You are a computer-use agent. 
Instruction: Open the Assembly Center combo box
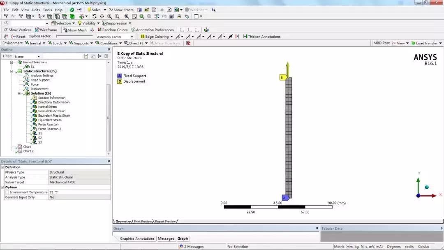click(115, 37)
